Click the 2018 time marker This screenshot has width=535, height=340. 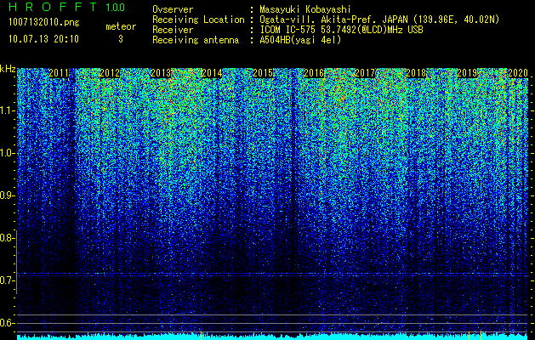[416, 73]
